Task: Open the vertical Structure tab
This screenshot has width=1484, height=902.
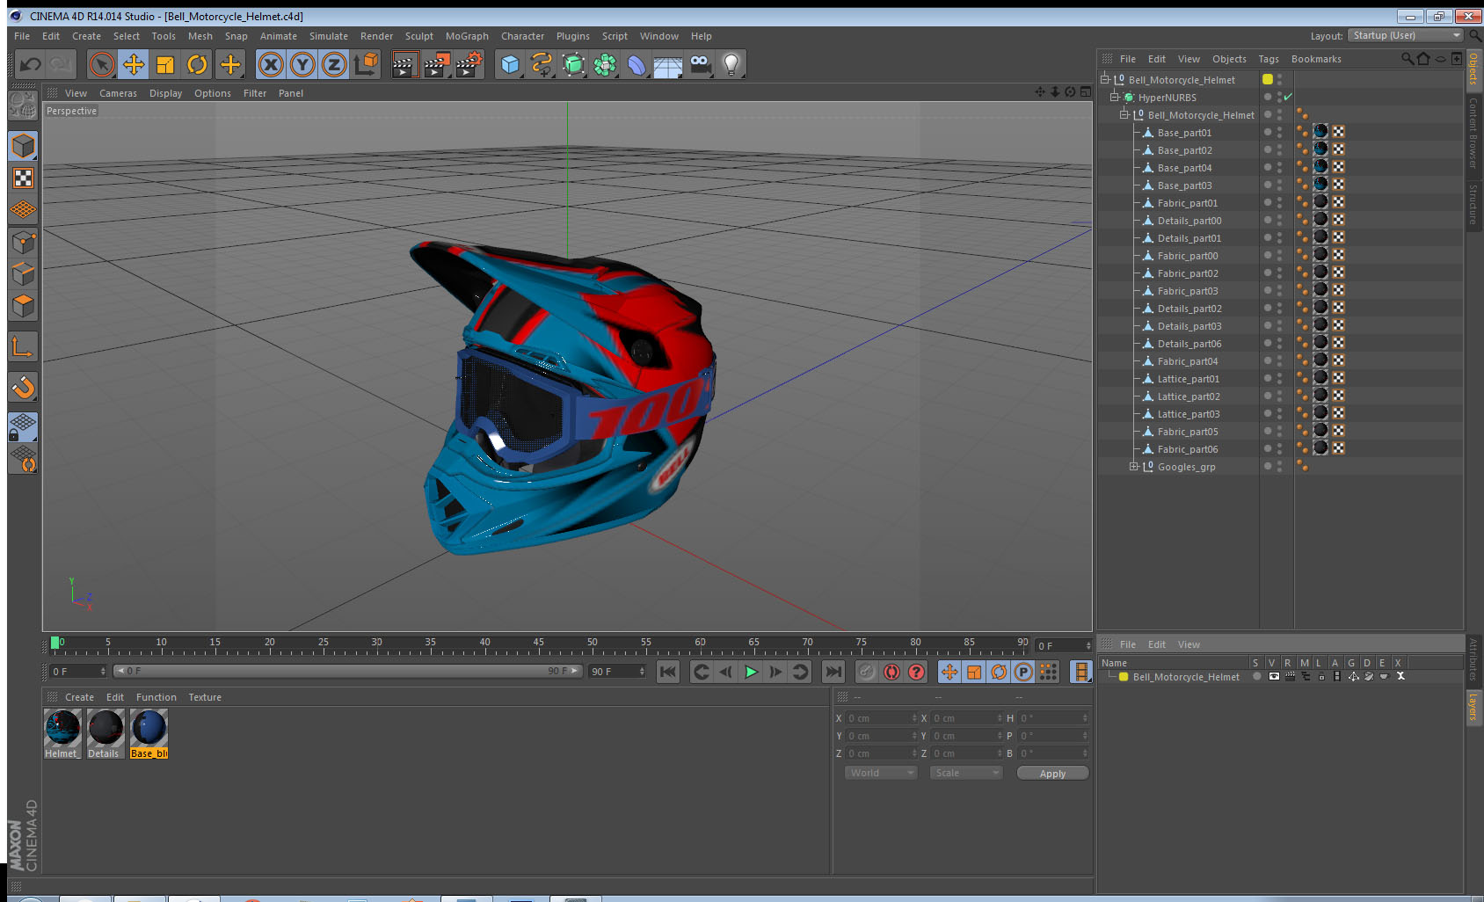Action: click(1473, 204)
